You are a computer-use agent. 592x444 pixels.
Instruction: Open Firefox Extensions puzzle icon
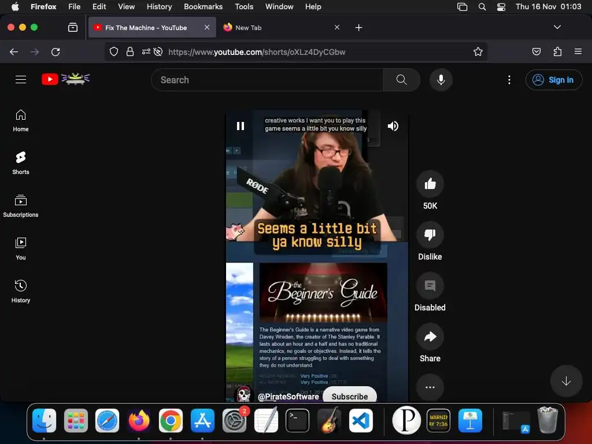557,51
